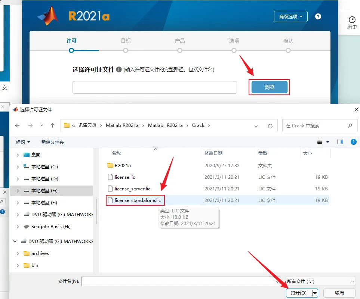
Task: Open the 高级选项 dropdown
Action: (x=291, y=16)
